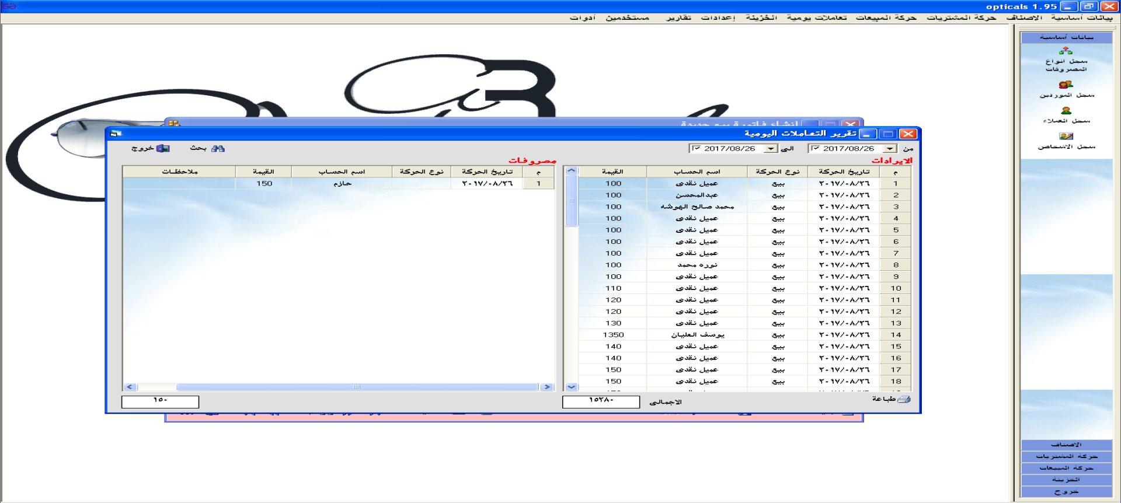Open the الاصناف menu
This screenshot has width=1121, height=503.
[x=1024, y=18]
